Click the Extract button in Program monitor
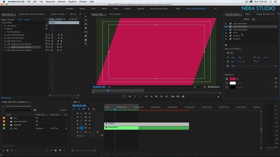Image resolution: width=280 pixels, height=157 pixels. pyautogui.click(x=178, y=96)
